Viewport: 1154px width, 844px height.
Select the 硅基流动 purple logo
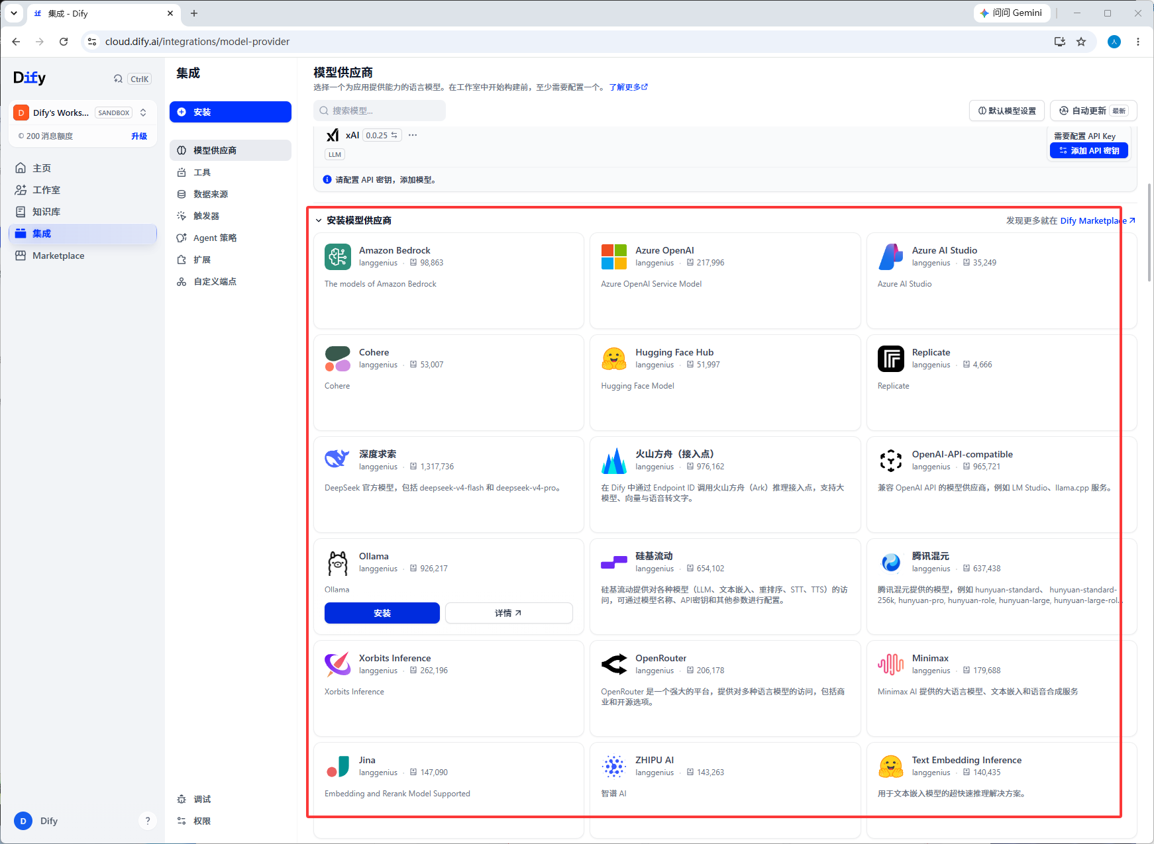614,563
